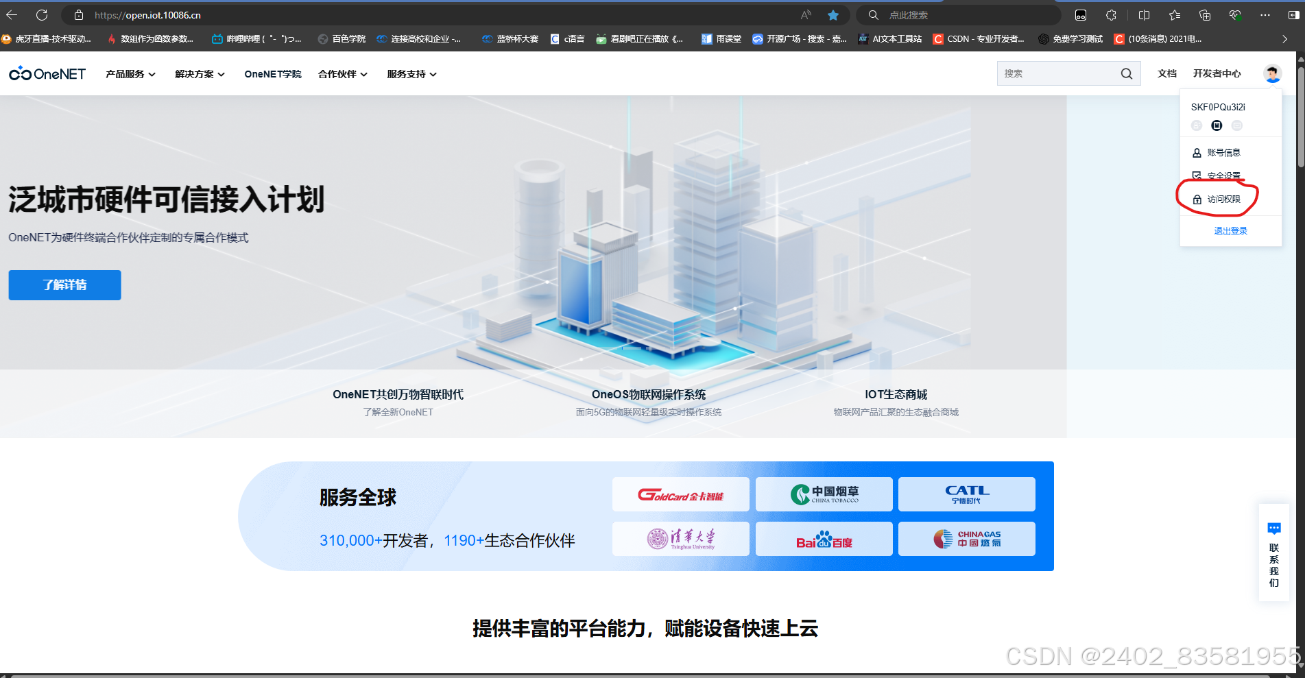
Task: Expand the 产品服务 dropdown menu
Action: coord(130,74)
